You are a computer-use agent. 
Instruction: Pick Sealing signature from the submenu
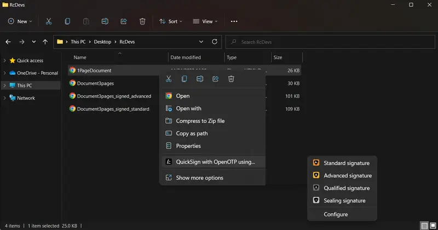click(x=342, y=200)
